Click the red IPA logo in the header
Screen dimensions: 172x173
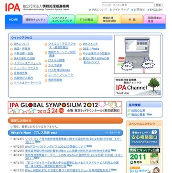coord(12,7)
